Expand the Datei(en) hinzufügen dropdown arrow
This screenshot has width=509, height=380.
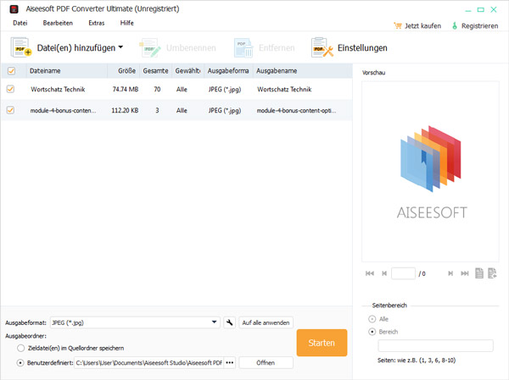120,47
